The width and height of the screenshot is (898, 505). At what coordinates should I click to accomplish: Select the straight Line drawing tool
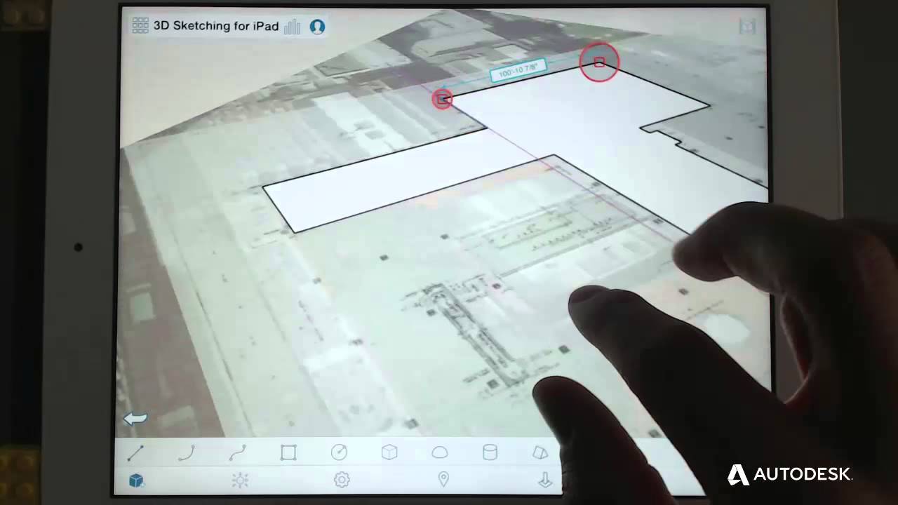[135, 453]
